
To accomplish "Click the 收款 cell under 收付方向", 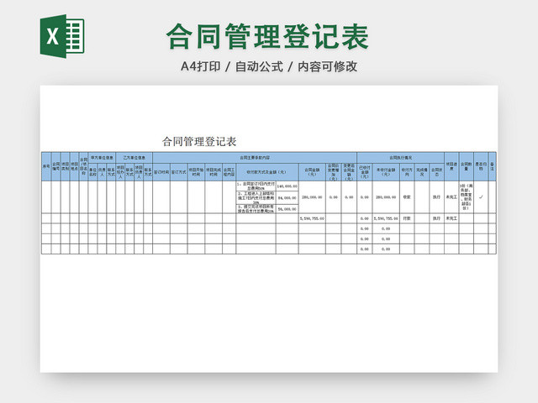I will click(406, 196).
